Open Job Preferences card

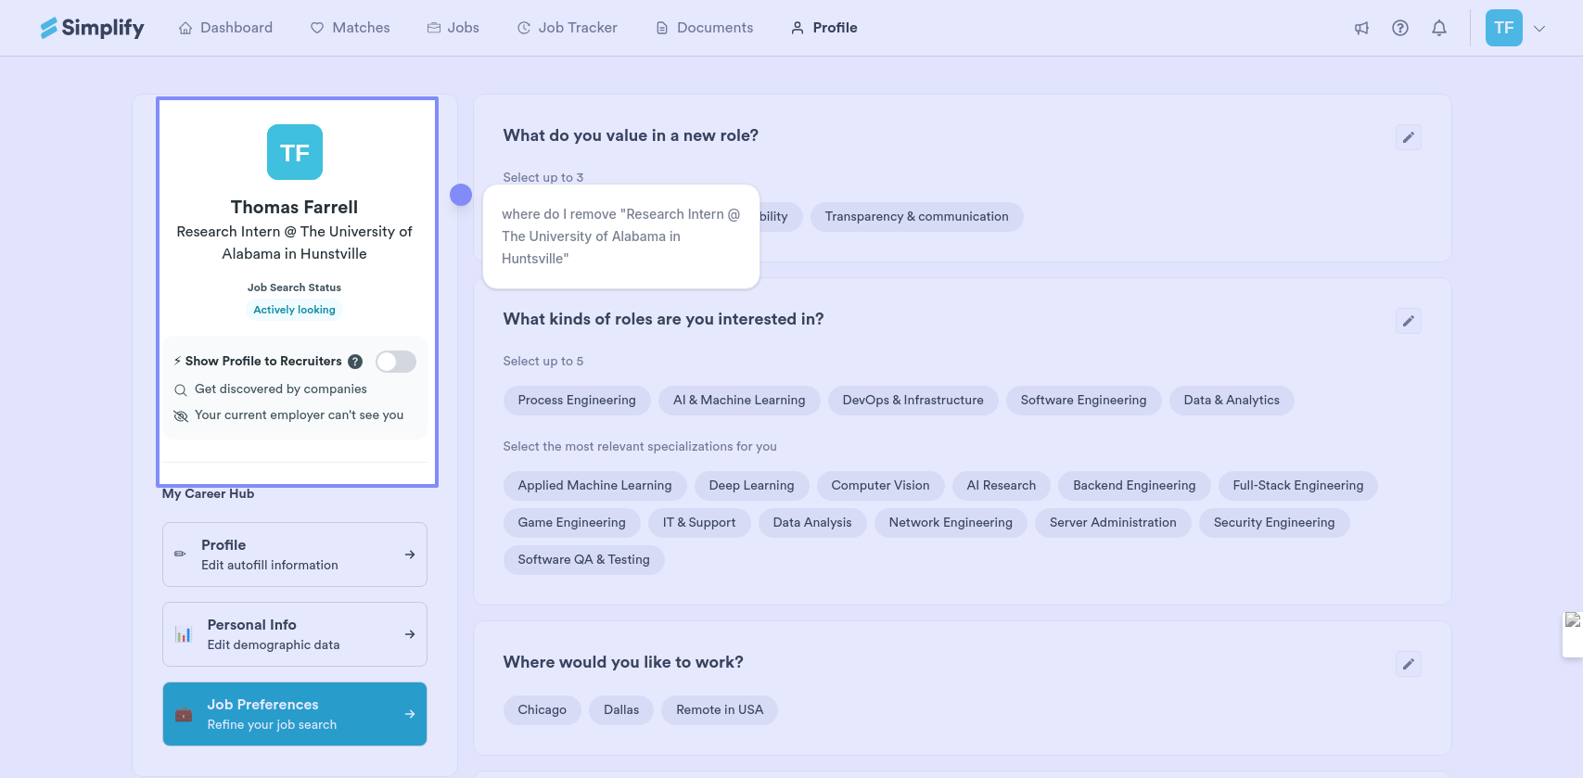tap(295, 714)
